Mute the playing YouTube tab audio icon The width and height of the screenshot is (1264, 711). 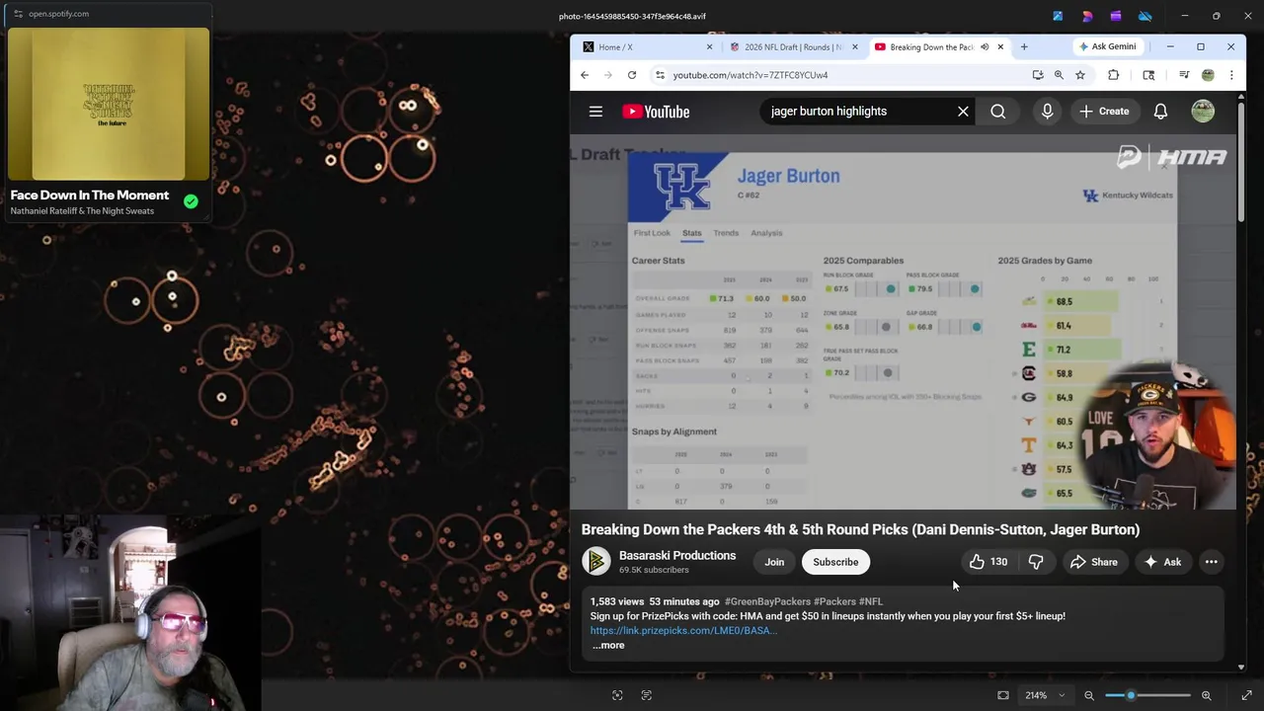point(985,46)
